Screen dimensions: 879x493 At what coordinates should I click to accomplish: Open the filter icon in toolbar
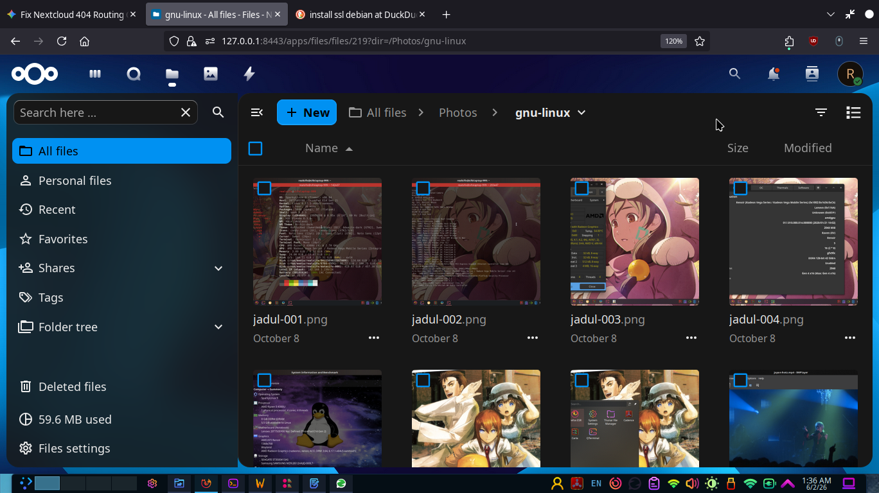pos(821,112)
